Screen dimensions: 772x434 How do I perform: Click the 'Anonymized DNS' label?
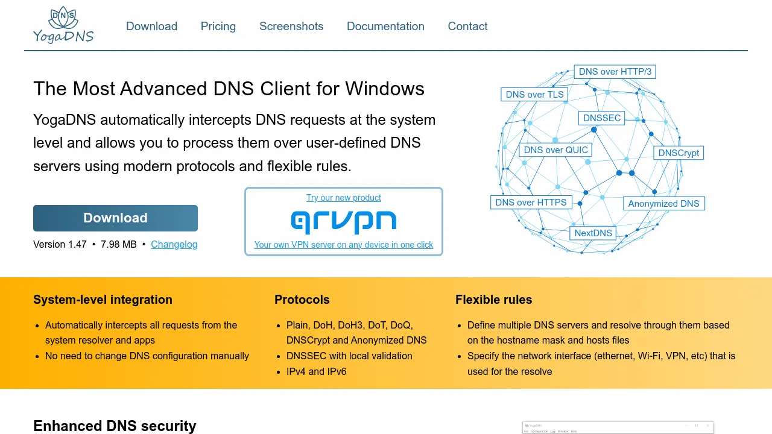(x=663, y=204)
